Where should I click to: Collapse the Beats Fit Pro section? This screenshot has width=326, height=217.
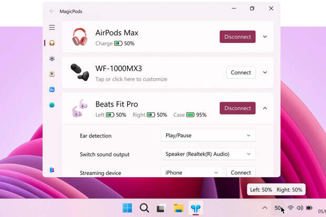coord(265,108)
